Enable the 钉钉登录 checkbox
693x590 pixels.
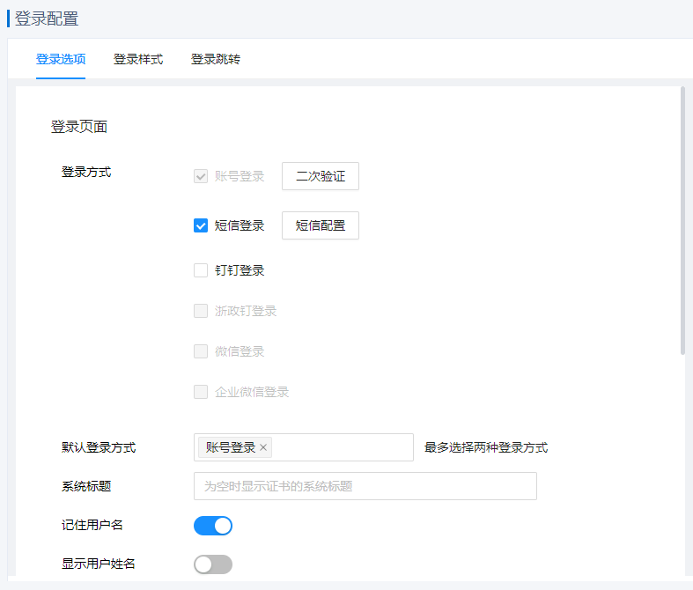tap(201, 270)
